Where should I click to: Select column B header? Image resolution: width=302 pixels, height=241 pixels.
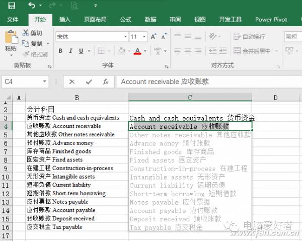[77, 98]
